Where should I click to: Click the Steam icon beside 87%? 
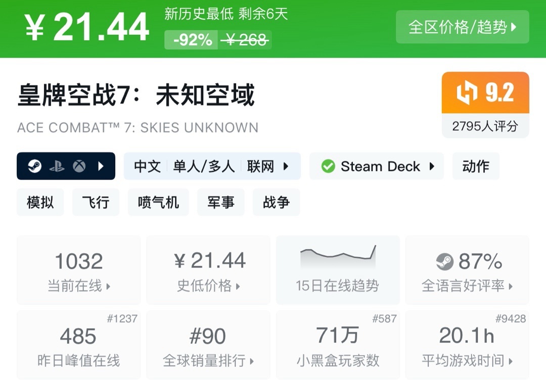[444, 261]
